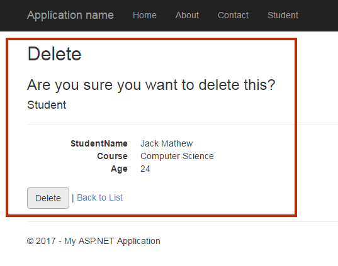Click the large Delete page heading
This screenshot has width=338, height=266.
click(x=54, y=54)
